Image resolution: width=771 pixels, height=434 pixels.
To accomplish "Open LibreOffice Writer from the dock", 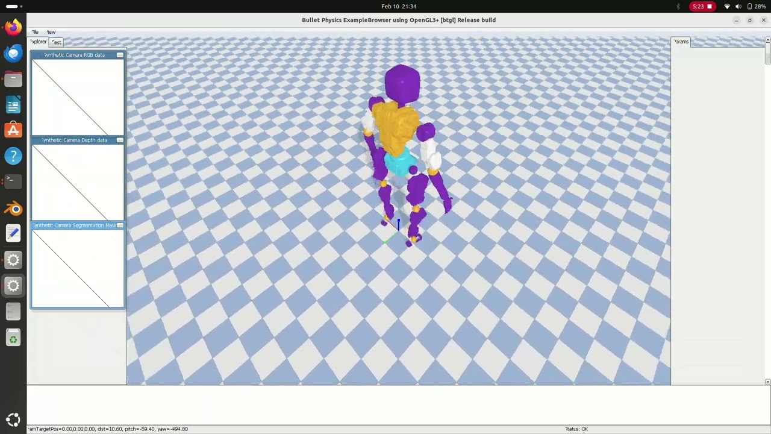I will [13, 105].
